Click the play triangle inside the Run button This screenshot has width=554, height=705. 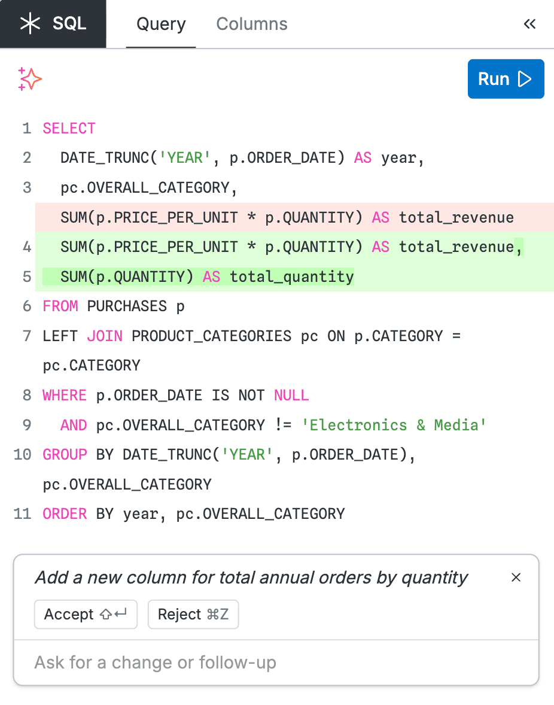tap(524, 78)
